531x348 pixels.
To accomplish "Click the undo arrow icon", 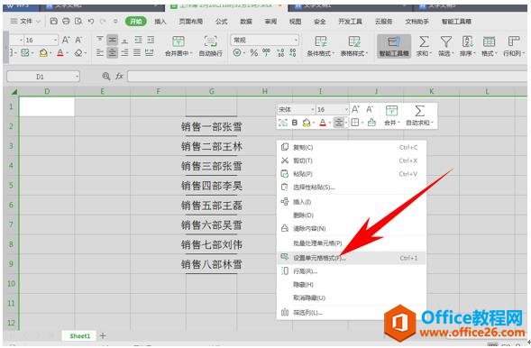I will [91, 22].
